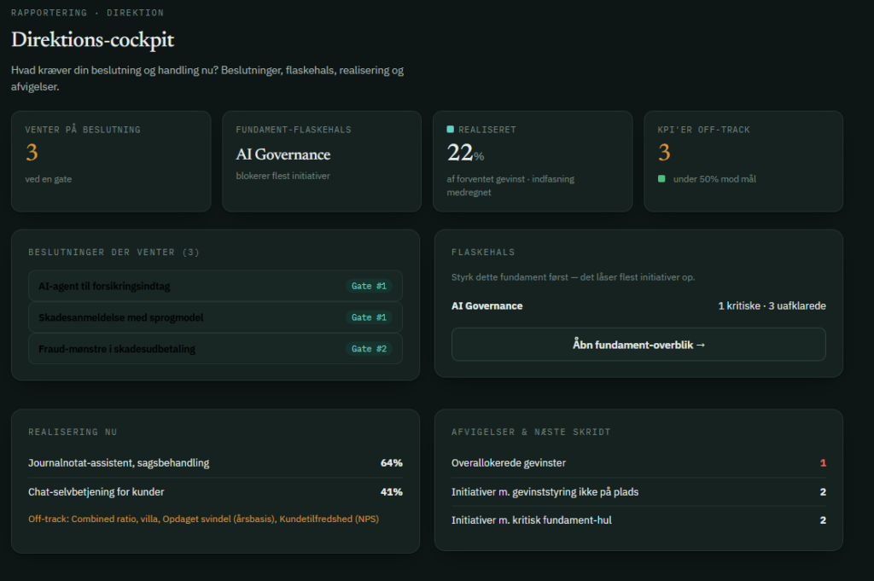
Task: Select the Venter på beslutning card
Action: (x=111, y=161)
